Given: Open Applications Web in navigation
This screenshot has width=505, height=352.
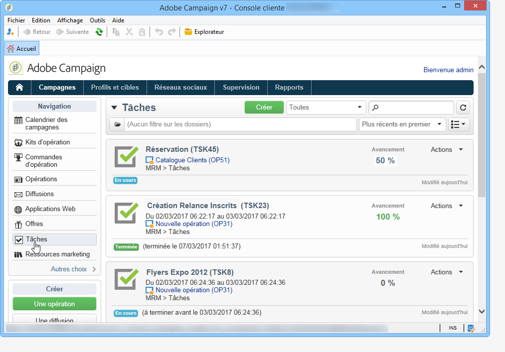Looking at the screenshot, I should (54, 209).
